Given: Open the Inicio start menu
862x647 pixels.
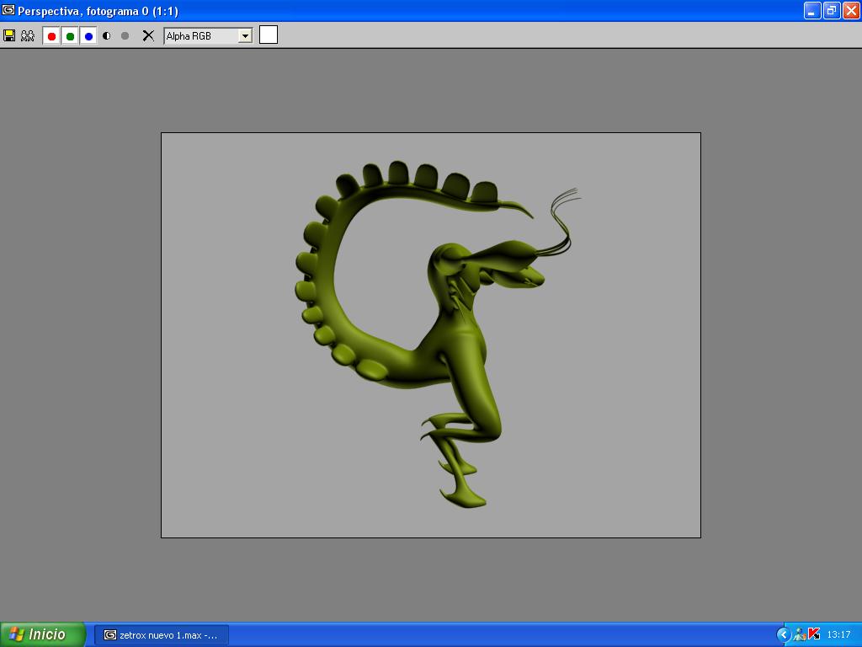Looking at the screenshot, I should pyautogui.click(x=42, y=634).
